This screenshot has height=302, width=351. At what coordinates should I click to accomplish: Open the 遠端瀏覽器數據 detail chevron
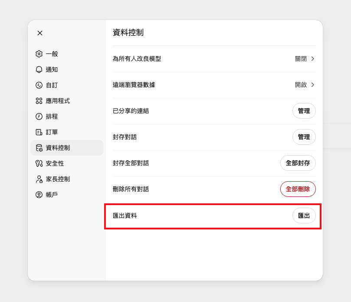pyautogui.click(x=312, y=85)
